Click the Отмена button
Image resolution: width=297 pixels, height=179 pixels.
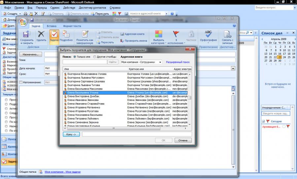point(183,141)
